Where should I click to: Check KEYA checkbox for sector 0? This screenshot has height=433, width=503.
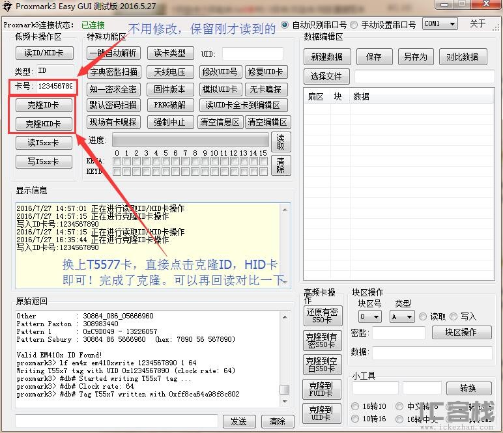point(117,161)
